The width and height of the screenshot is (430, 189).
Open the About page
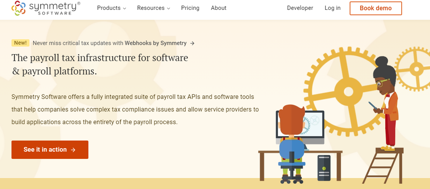point(218,8)
